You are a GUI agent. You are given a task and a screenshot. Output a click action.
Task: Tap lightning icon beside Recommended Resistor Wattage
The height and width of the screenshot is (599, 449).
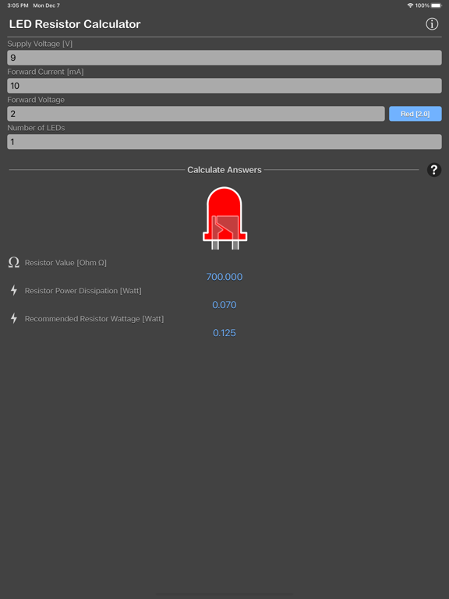14,318
